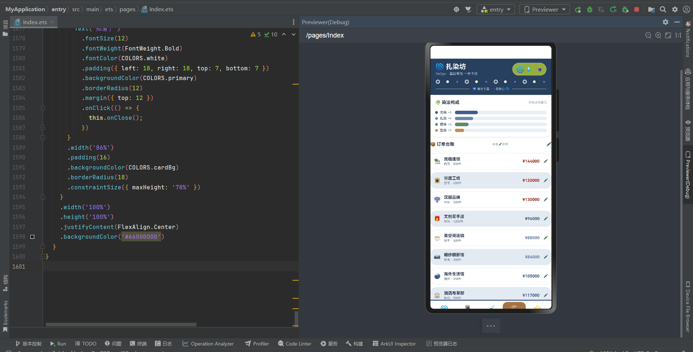Click the Search Everywhere magnifier icon
693x352 pixels.
pos(663,9)
